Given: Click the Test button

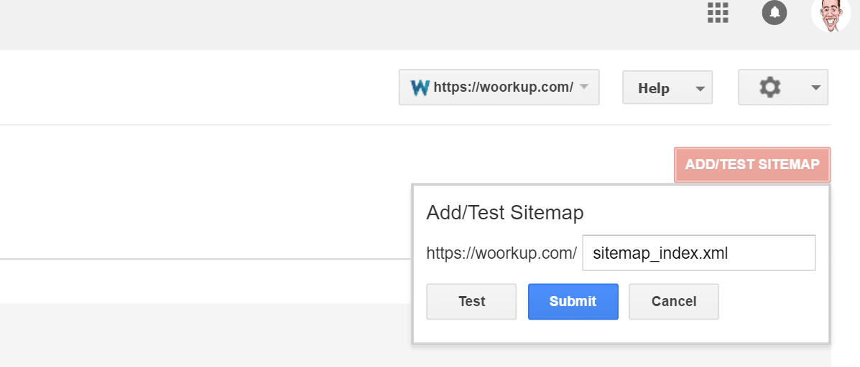Looking at the screenshot, I should [x=471, y=301].
